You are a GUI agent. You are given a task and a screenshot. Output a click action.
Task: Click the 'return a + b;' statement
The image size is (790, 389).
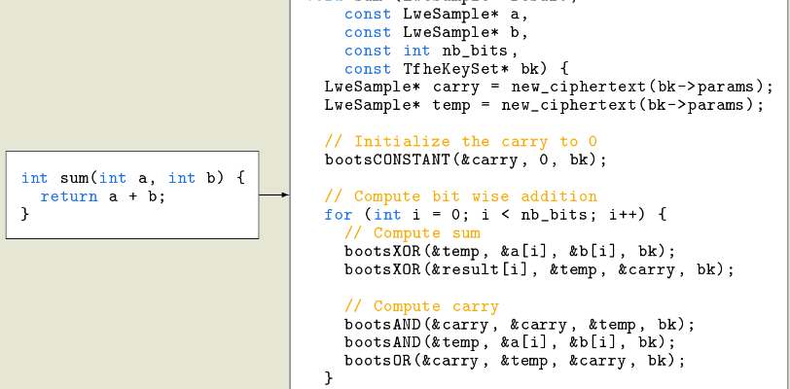click(102, 196)
